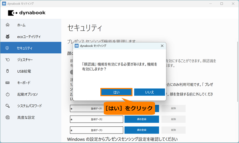This screenshot has height=143, width=239.
Task: Click the eco utility globe icon
Action: [8, 37]
